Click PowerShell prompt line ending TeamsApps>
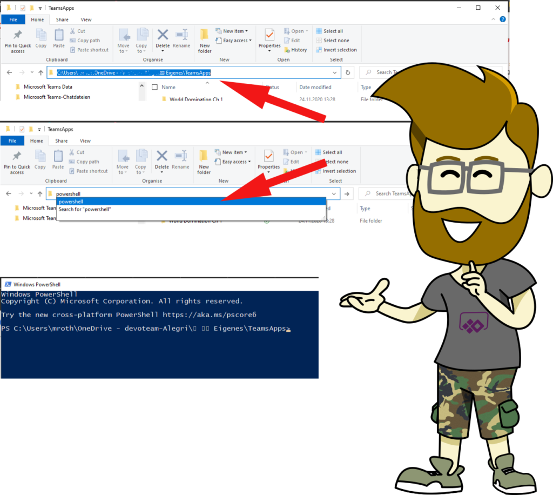The height and width of the screenshot is (495, 553). (146, 329)
